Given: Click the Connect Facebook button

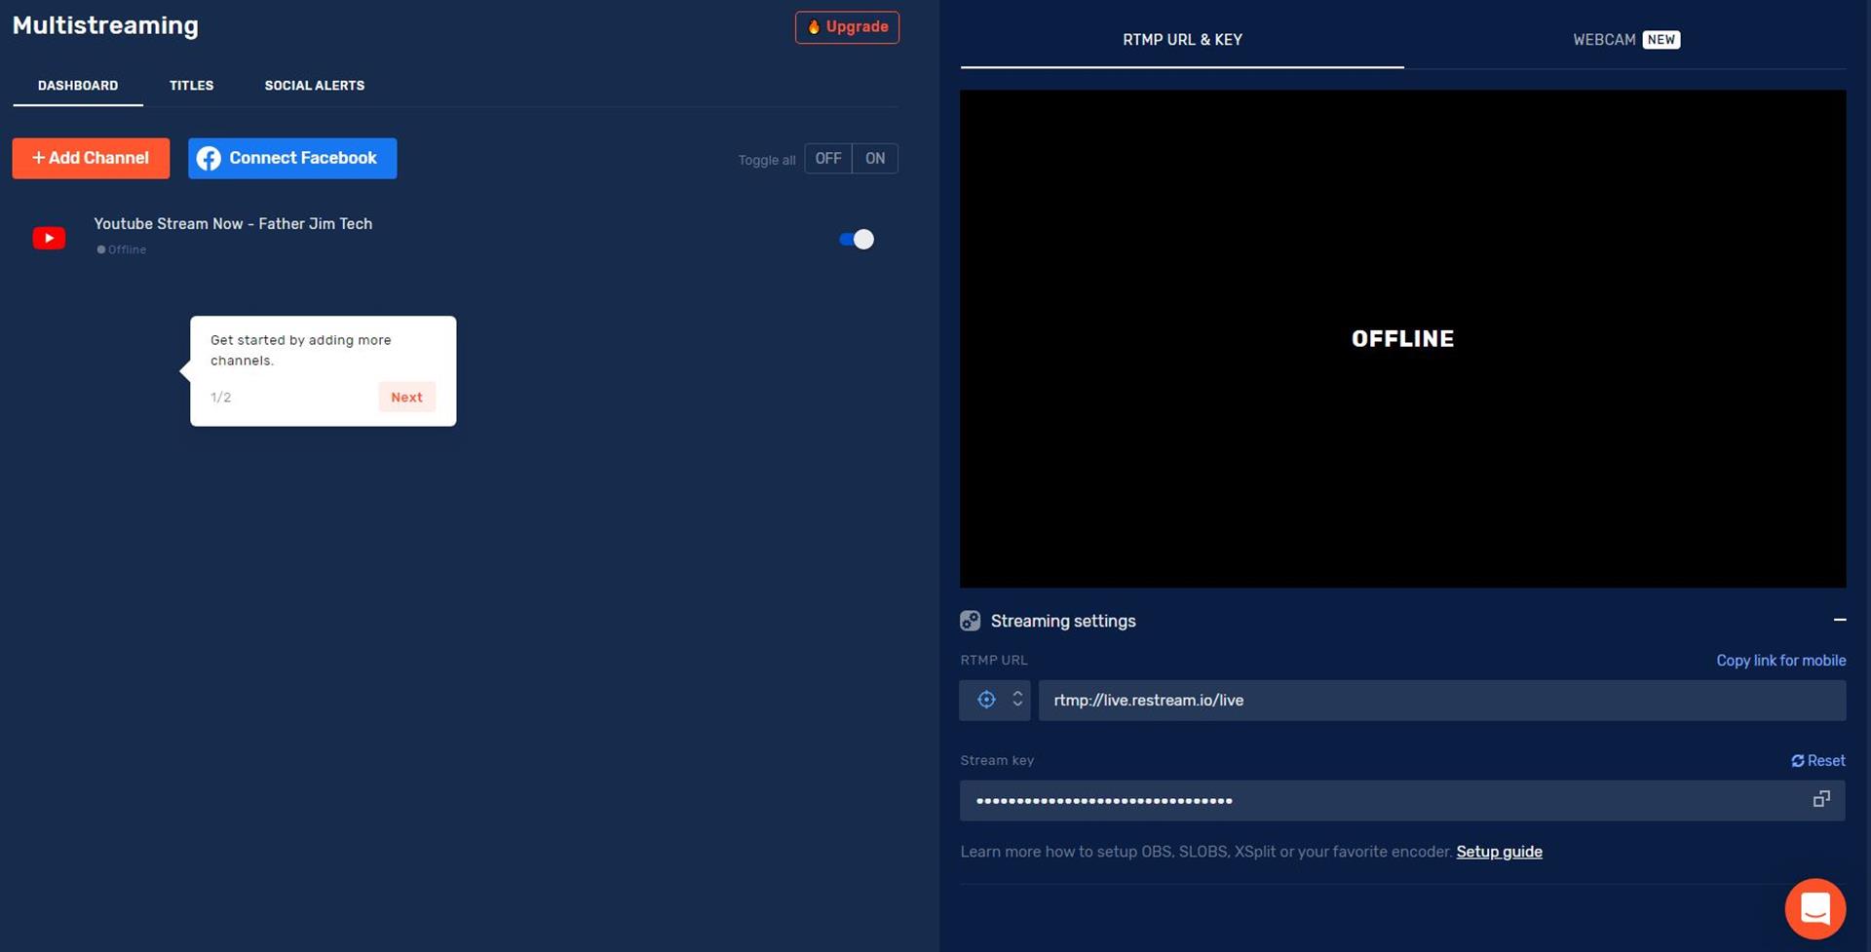Looking at the screenshot, I should tap(292, 158).
